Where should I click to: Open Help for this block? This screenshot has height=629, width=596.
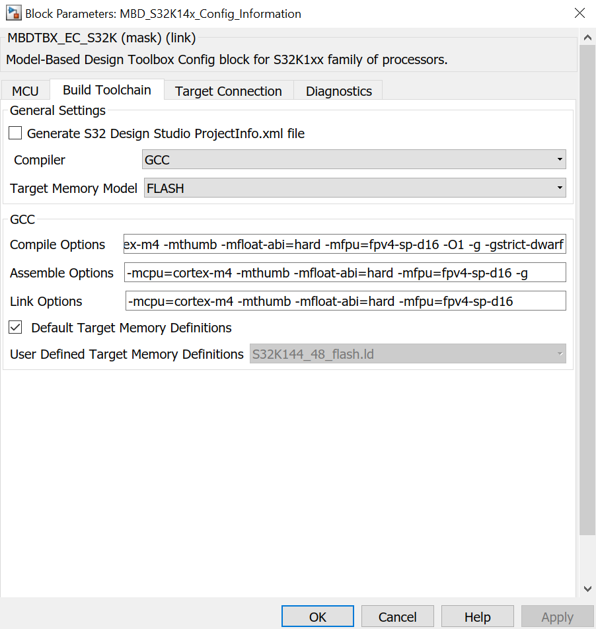(477, 617)
